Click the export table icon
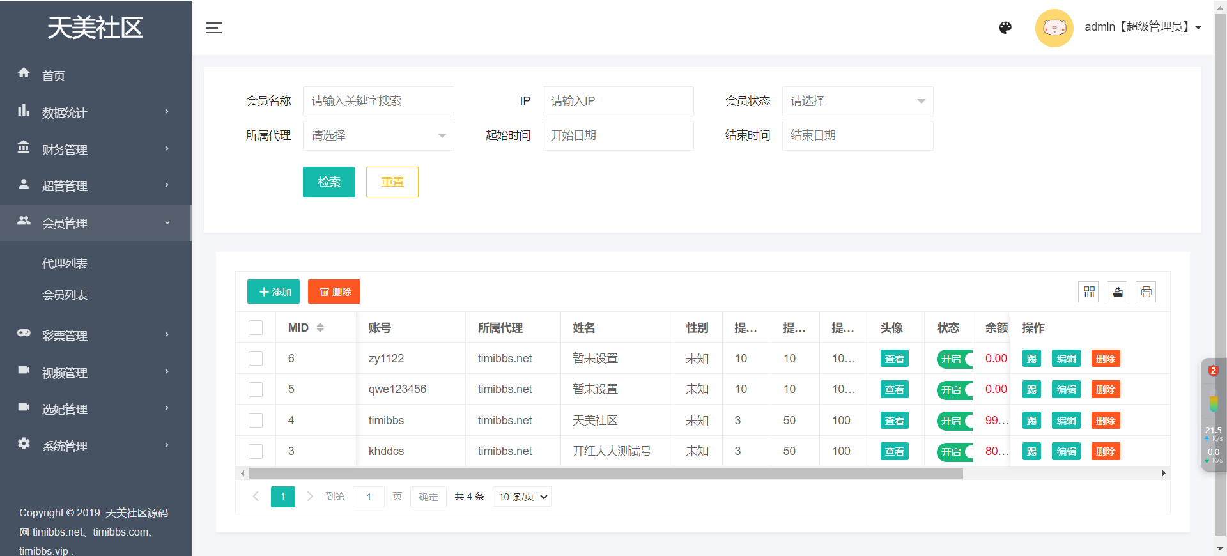Image resolution: width=1227 pixels, height=556 pixels. 1117,292
